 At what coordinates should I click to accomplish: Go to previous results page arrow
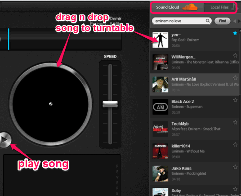click(x=235, y=21)
